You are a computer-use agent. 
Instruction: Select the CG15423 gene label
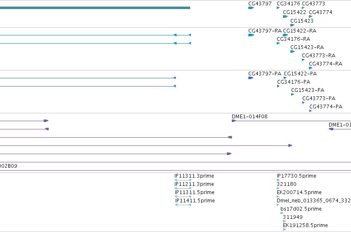coord(302,21)
